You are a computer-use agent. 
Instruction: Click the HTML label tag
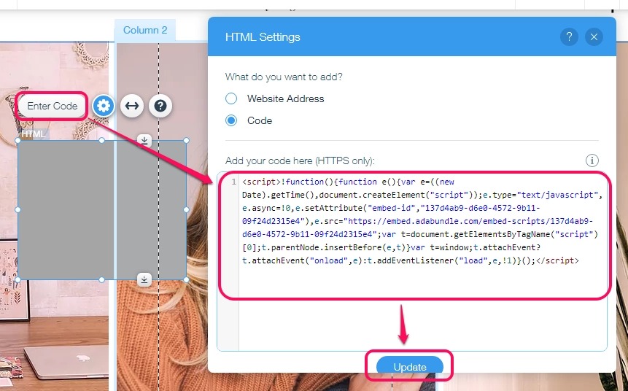tap(34, 134)
